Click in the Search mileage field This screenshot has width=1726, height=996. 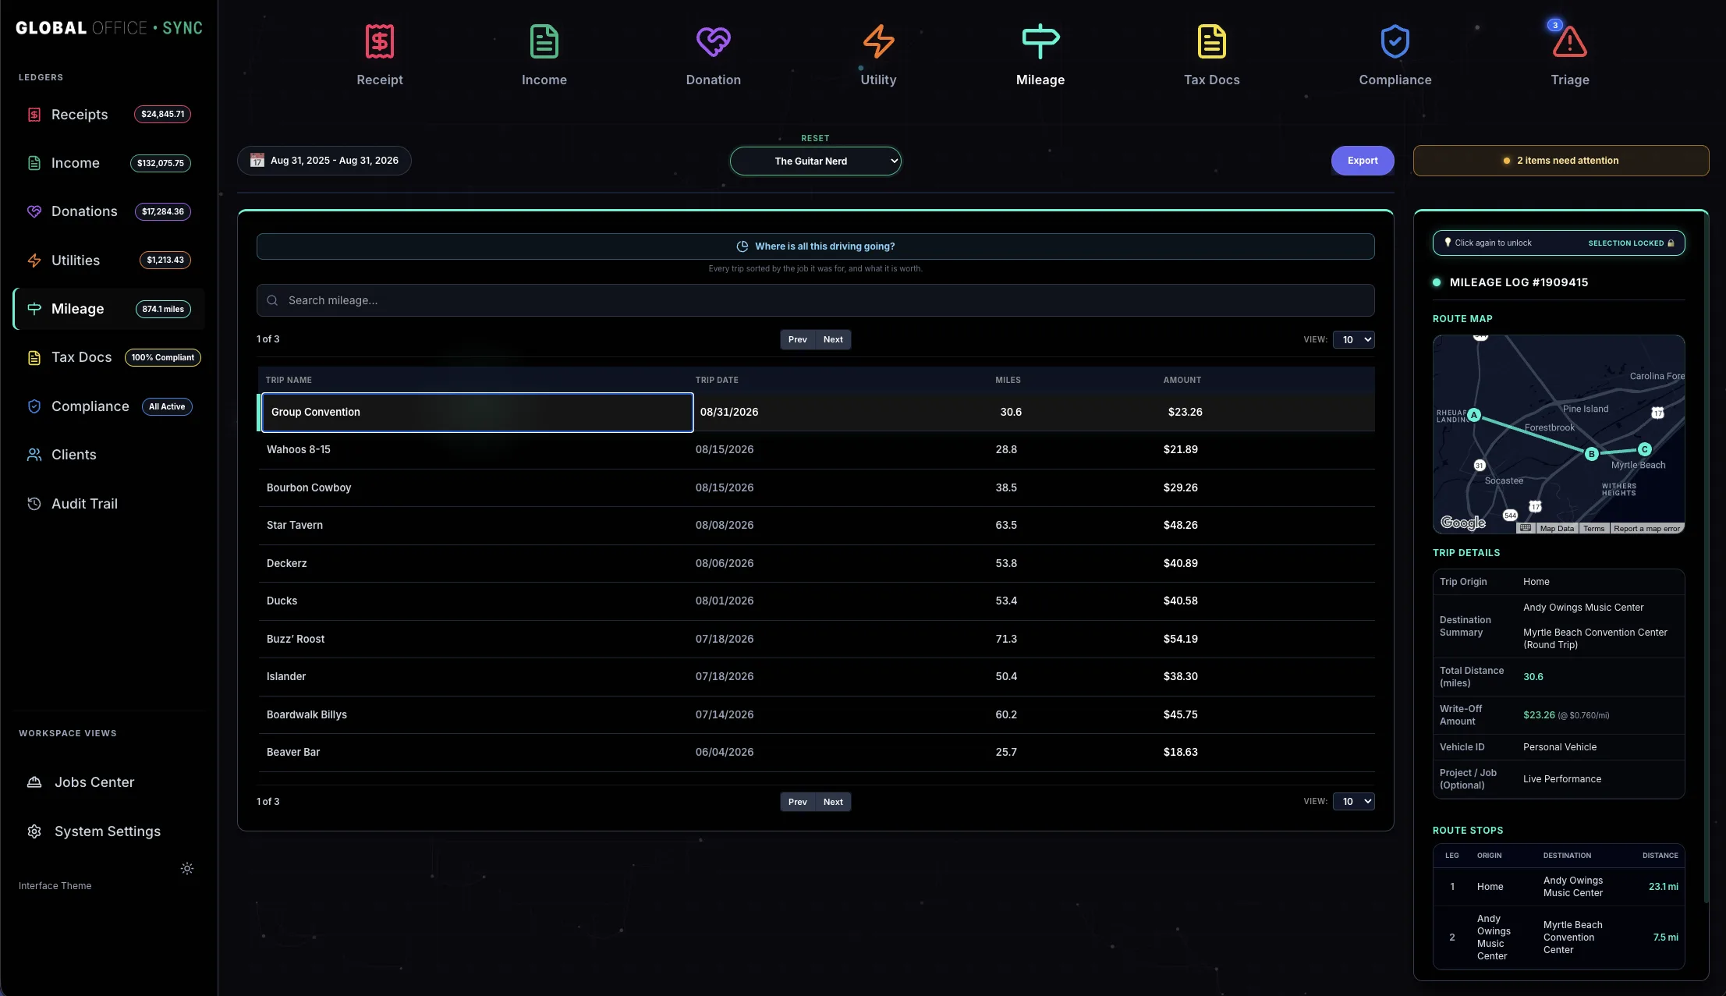816,300
